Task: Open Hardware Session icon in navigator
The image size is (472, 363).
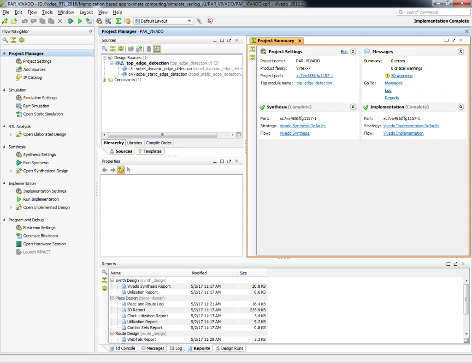Action: pos(18,244)
